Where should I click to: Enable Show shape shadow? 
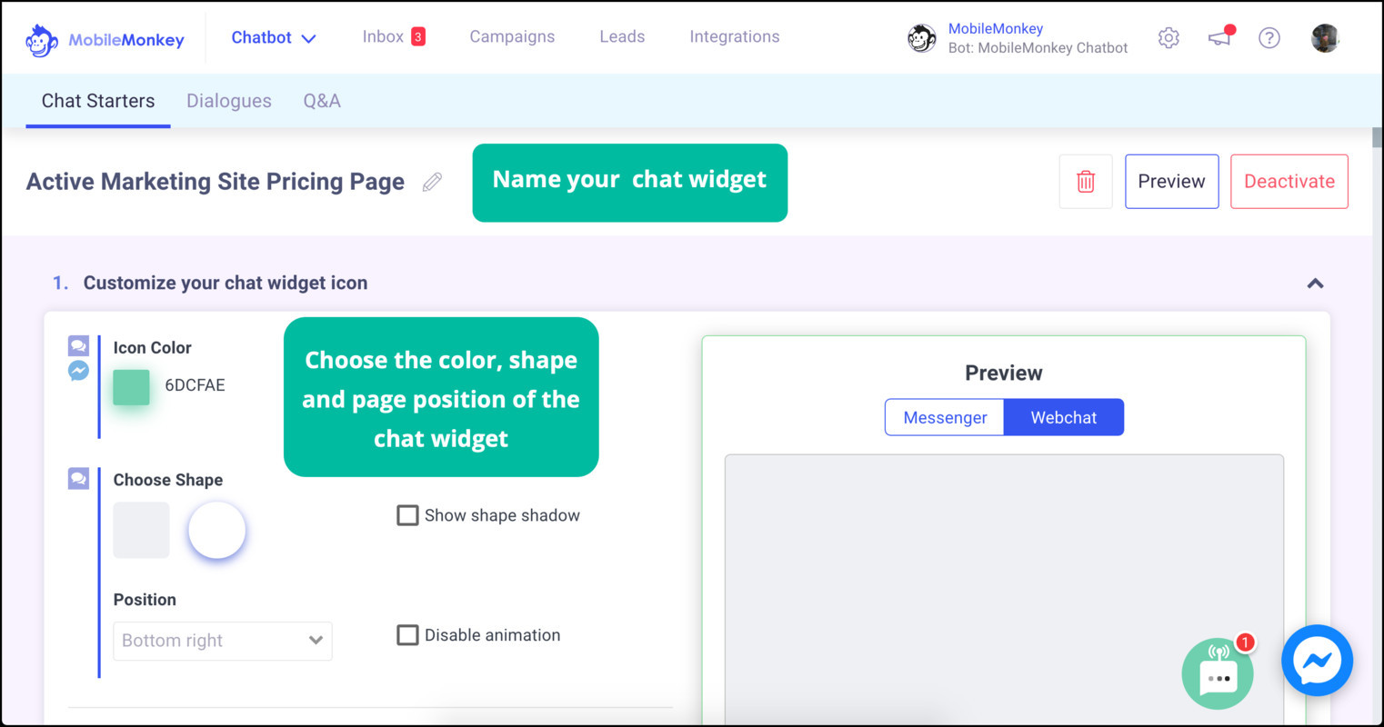click(x=407, y=514)
